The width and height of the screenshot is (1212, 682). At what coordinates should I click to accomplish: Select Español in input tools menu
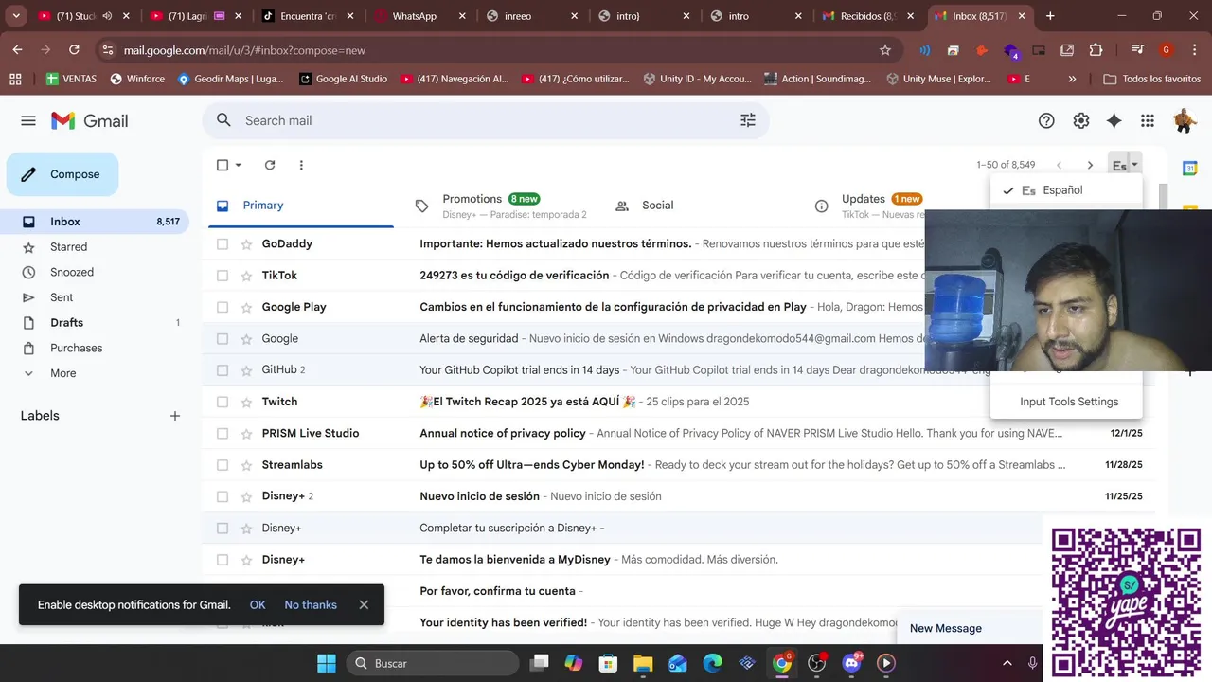click(x=1066, y=190)
